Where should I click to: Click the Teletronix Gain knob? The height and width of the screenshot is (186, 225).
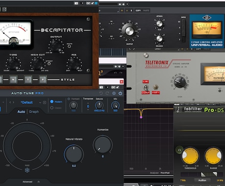(x=180, y=82)
